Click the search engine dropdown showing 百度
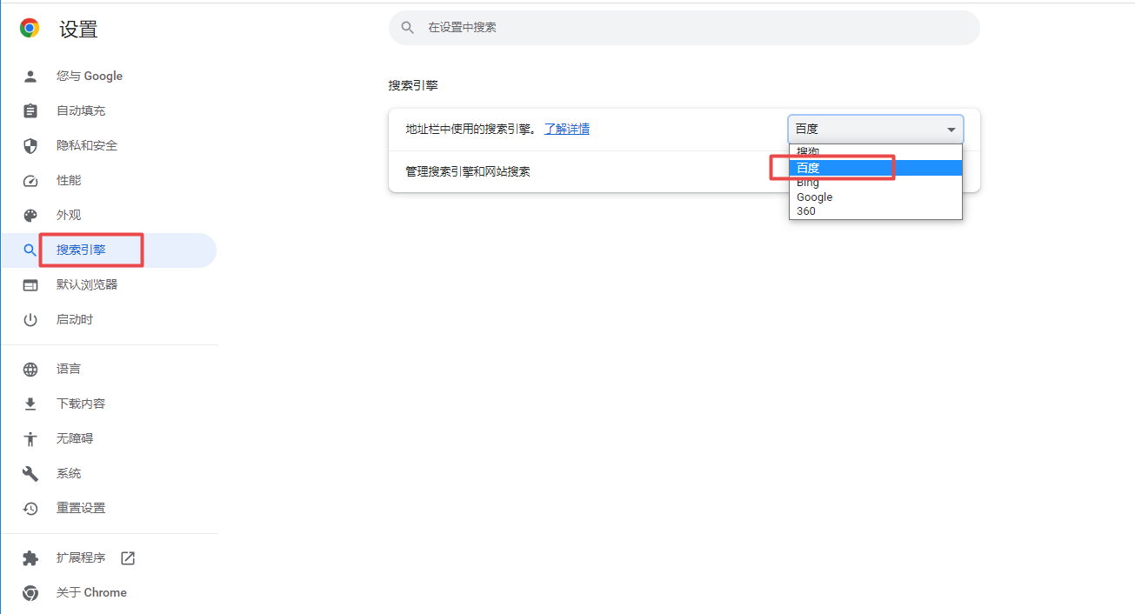 (876, 129)
